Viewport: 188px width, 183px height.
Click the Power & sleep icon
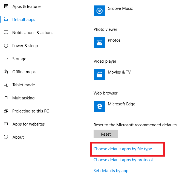tap(6, 46)
